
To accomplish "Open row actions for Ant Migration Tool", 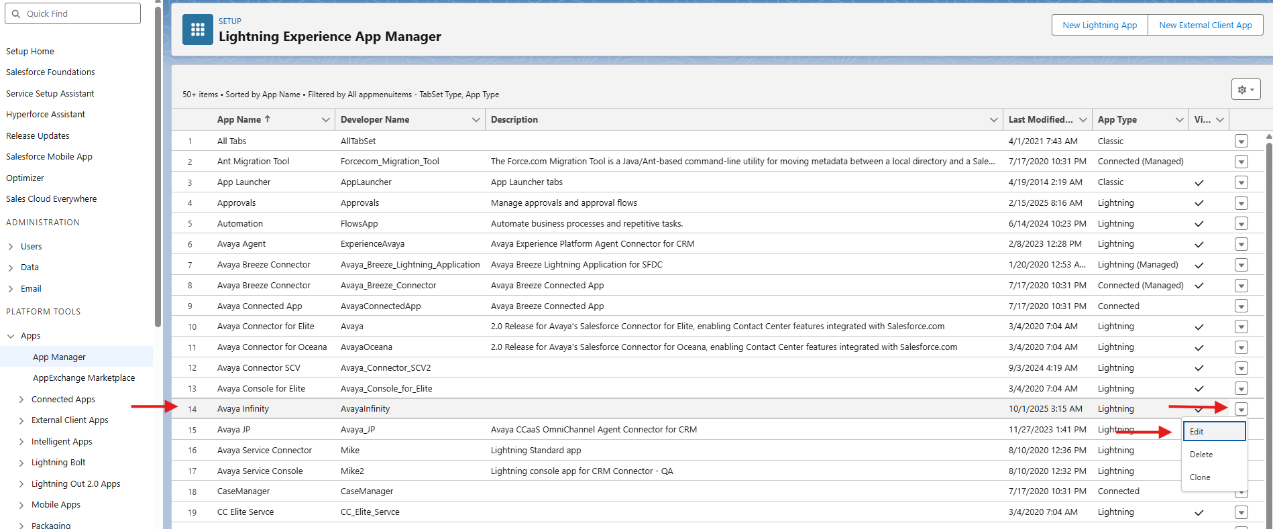I will (1241, 162).
